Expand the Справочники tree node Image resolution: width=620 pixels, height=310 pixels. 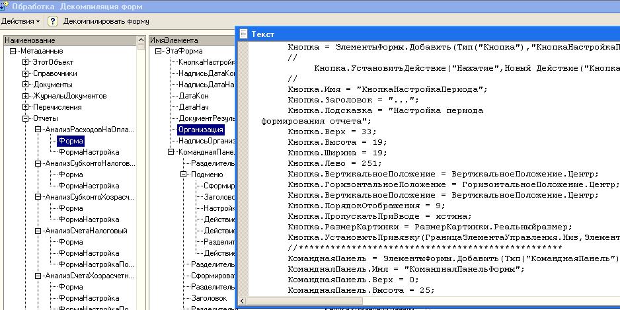tap(26, 73)
